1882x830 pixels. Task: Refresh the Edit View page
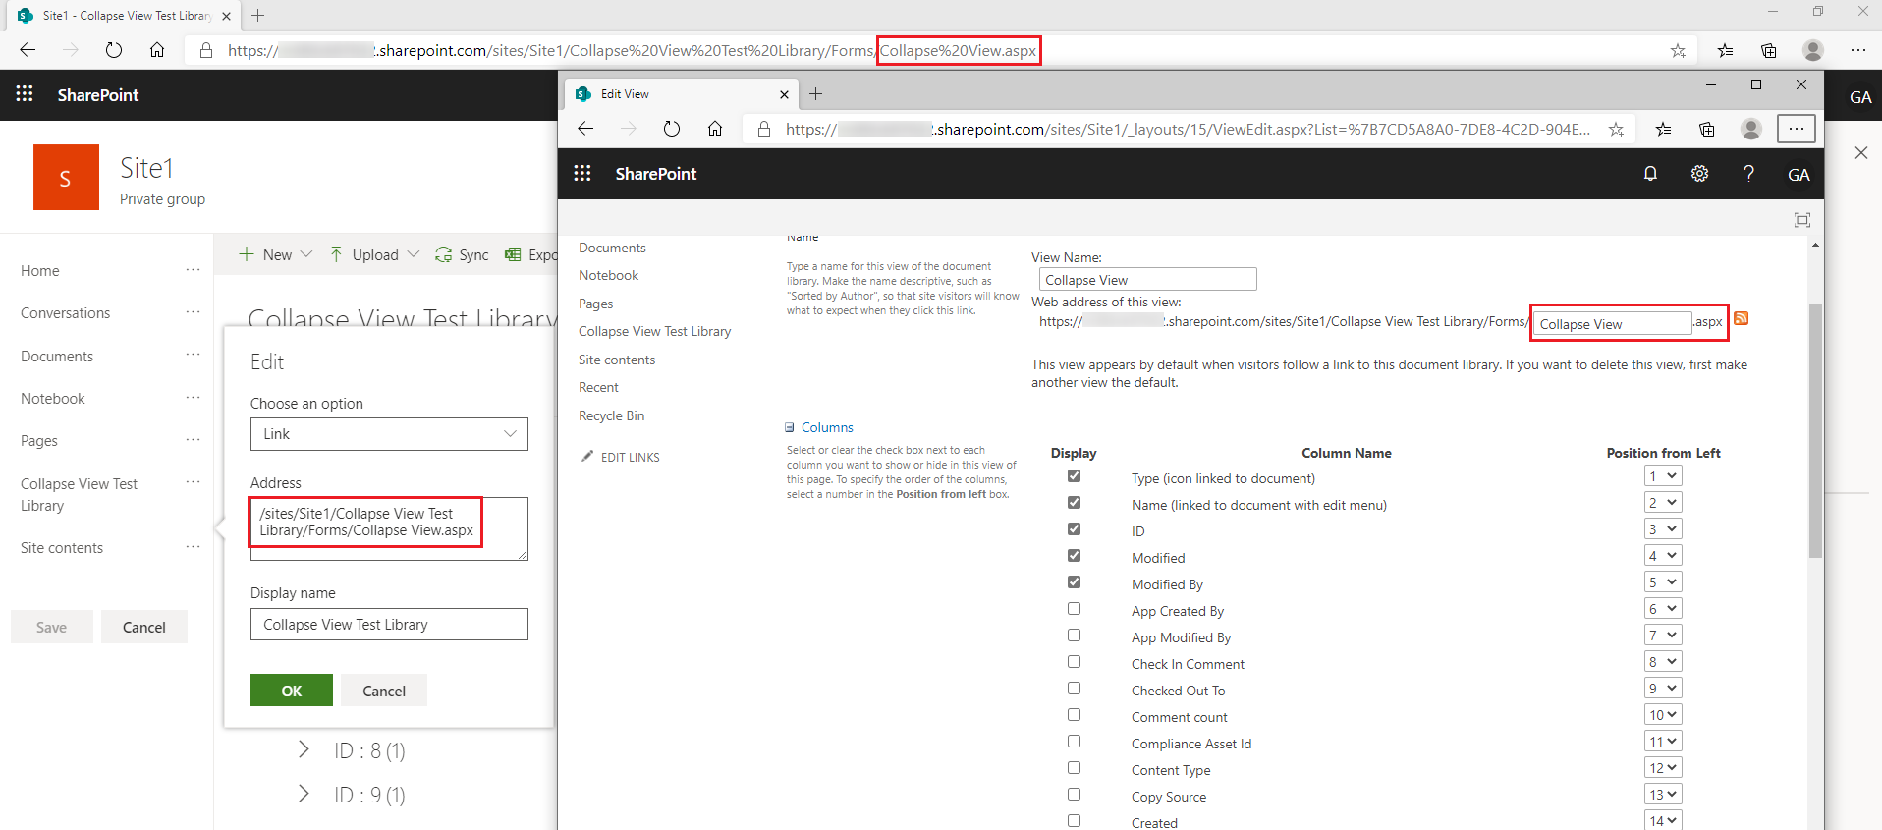[x=672, y=129]
